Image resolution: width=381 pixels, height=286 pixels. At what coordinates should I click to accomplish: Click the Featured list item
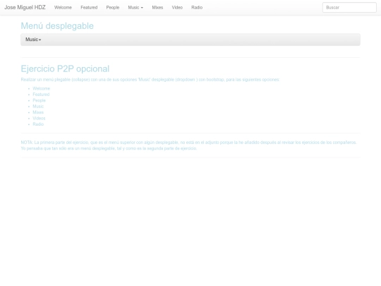coord(41,95)
